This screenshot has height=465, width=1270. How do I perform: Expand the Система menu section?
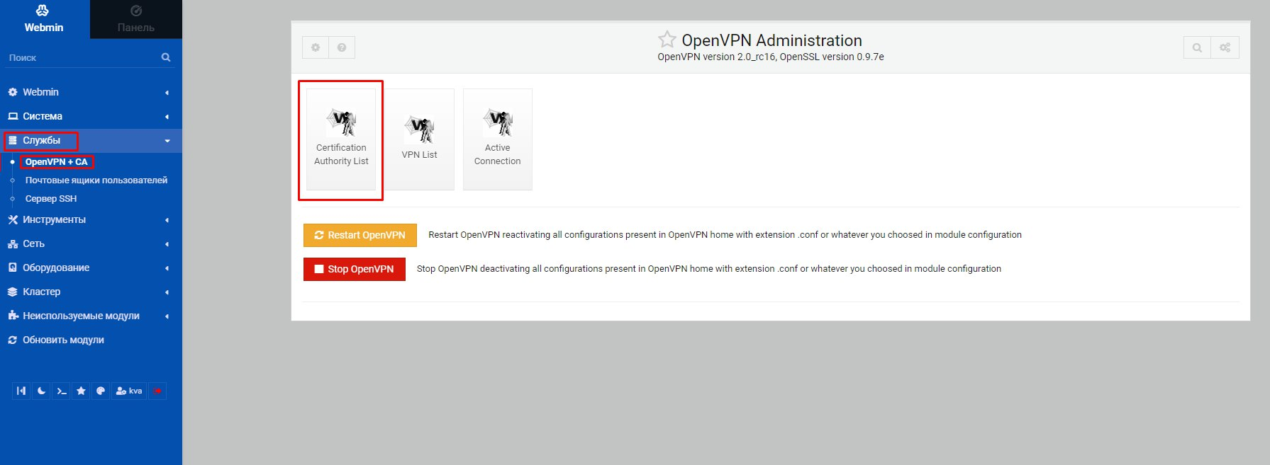43,116
